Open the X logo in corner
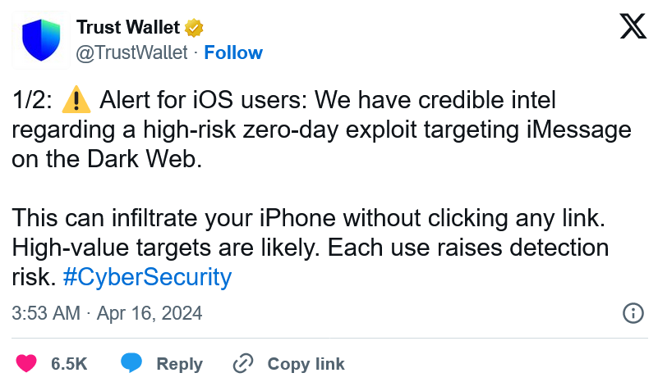The width and height of the screenshot is (658, 382). click(x=633, y=26)
